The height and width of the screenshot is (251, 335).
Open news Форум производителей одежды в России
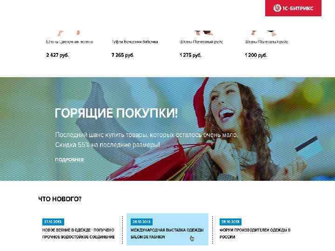point(255,233)
